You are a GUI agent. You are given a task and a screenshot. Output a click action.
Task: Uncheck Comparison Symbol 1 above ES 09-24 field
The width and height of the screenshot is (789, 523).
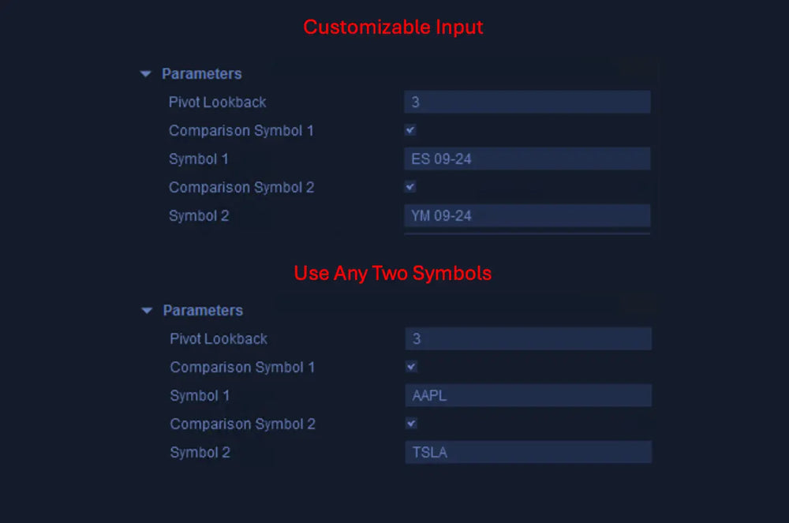(x=410, y=130)
